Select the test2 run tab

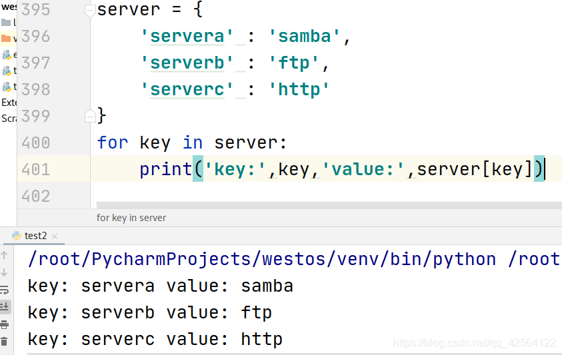click(x=35, y=236)
